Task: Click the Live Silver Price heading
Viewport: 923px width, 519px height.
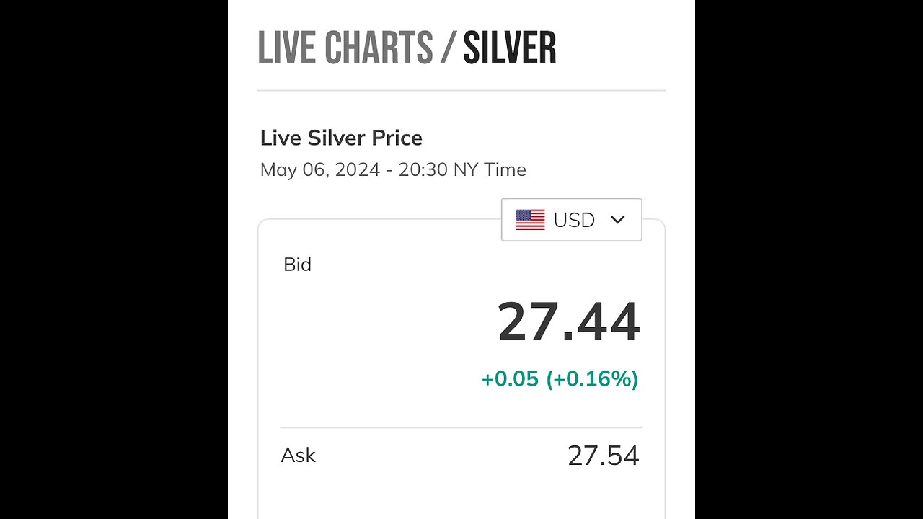Action: click(341, 138)
